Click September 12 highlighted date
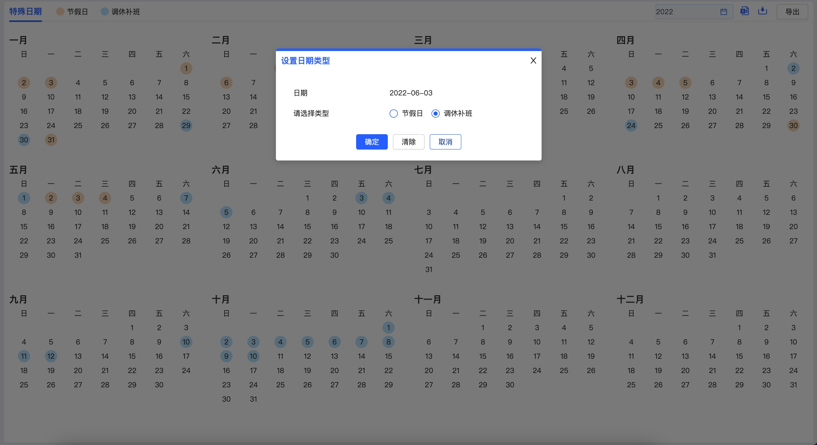 click(x=51, y=356)
